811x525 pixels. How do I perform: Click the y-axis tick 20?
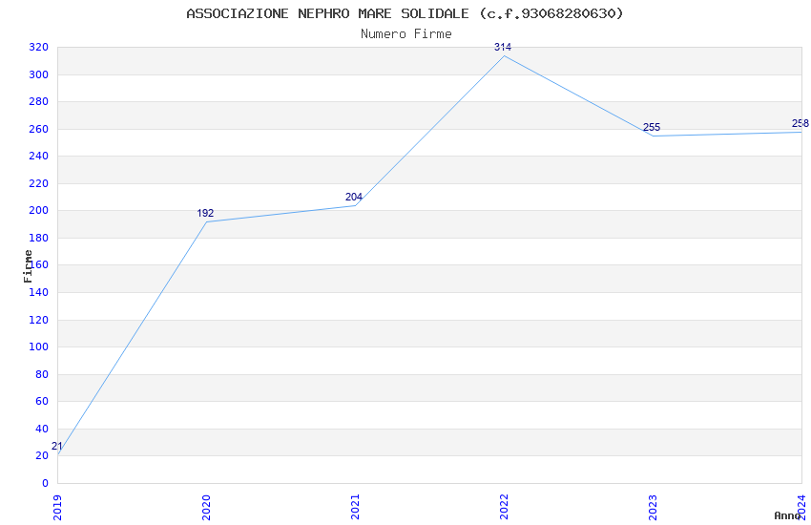point(42,455)
